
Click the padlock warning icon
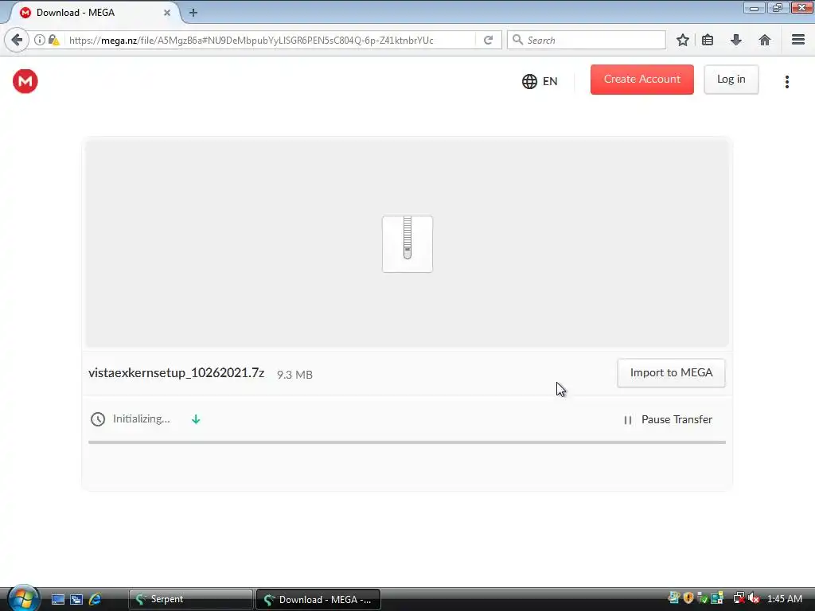pos(53,40)
